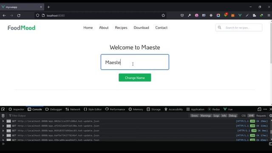Open the MetaMask fox extension
This screenshot has height=153, width=272.
233,15
